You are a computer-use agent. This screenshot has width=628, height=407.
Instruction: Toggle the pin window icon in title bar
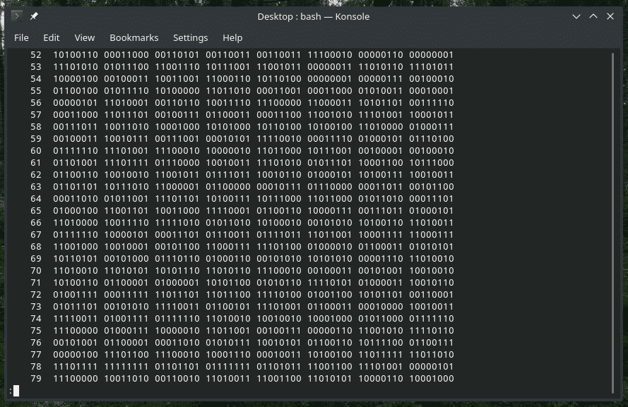point(34,16)
